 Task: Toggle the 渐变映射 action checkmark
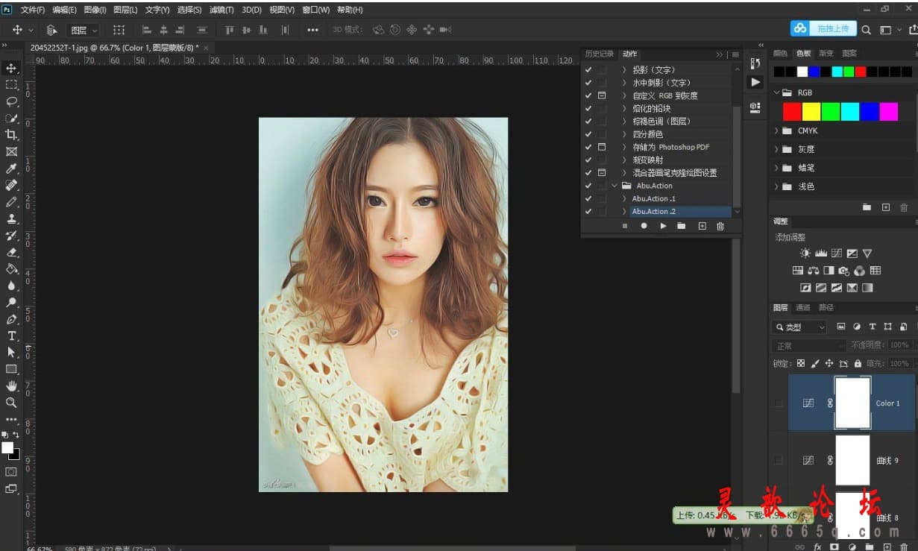[588, 160]
